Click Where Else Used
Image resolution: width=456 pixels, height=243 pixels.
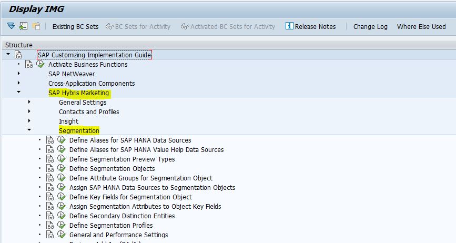click(x=421, y=26)
